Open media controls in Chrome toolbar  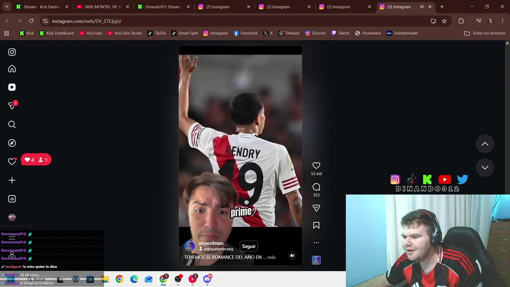[479, 21]
